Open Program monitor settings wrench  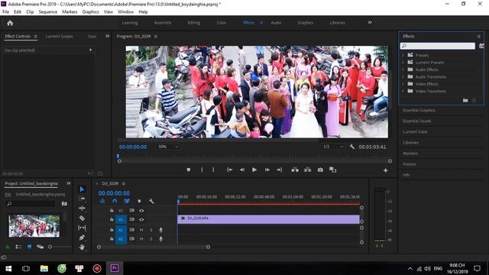coord(351,147)
